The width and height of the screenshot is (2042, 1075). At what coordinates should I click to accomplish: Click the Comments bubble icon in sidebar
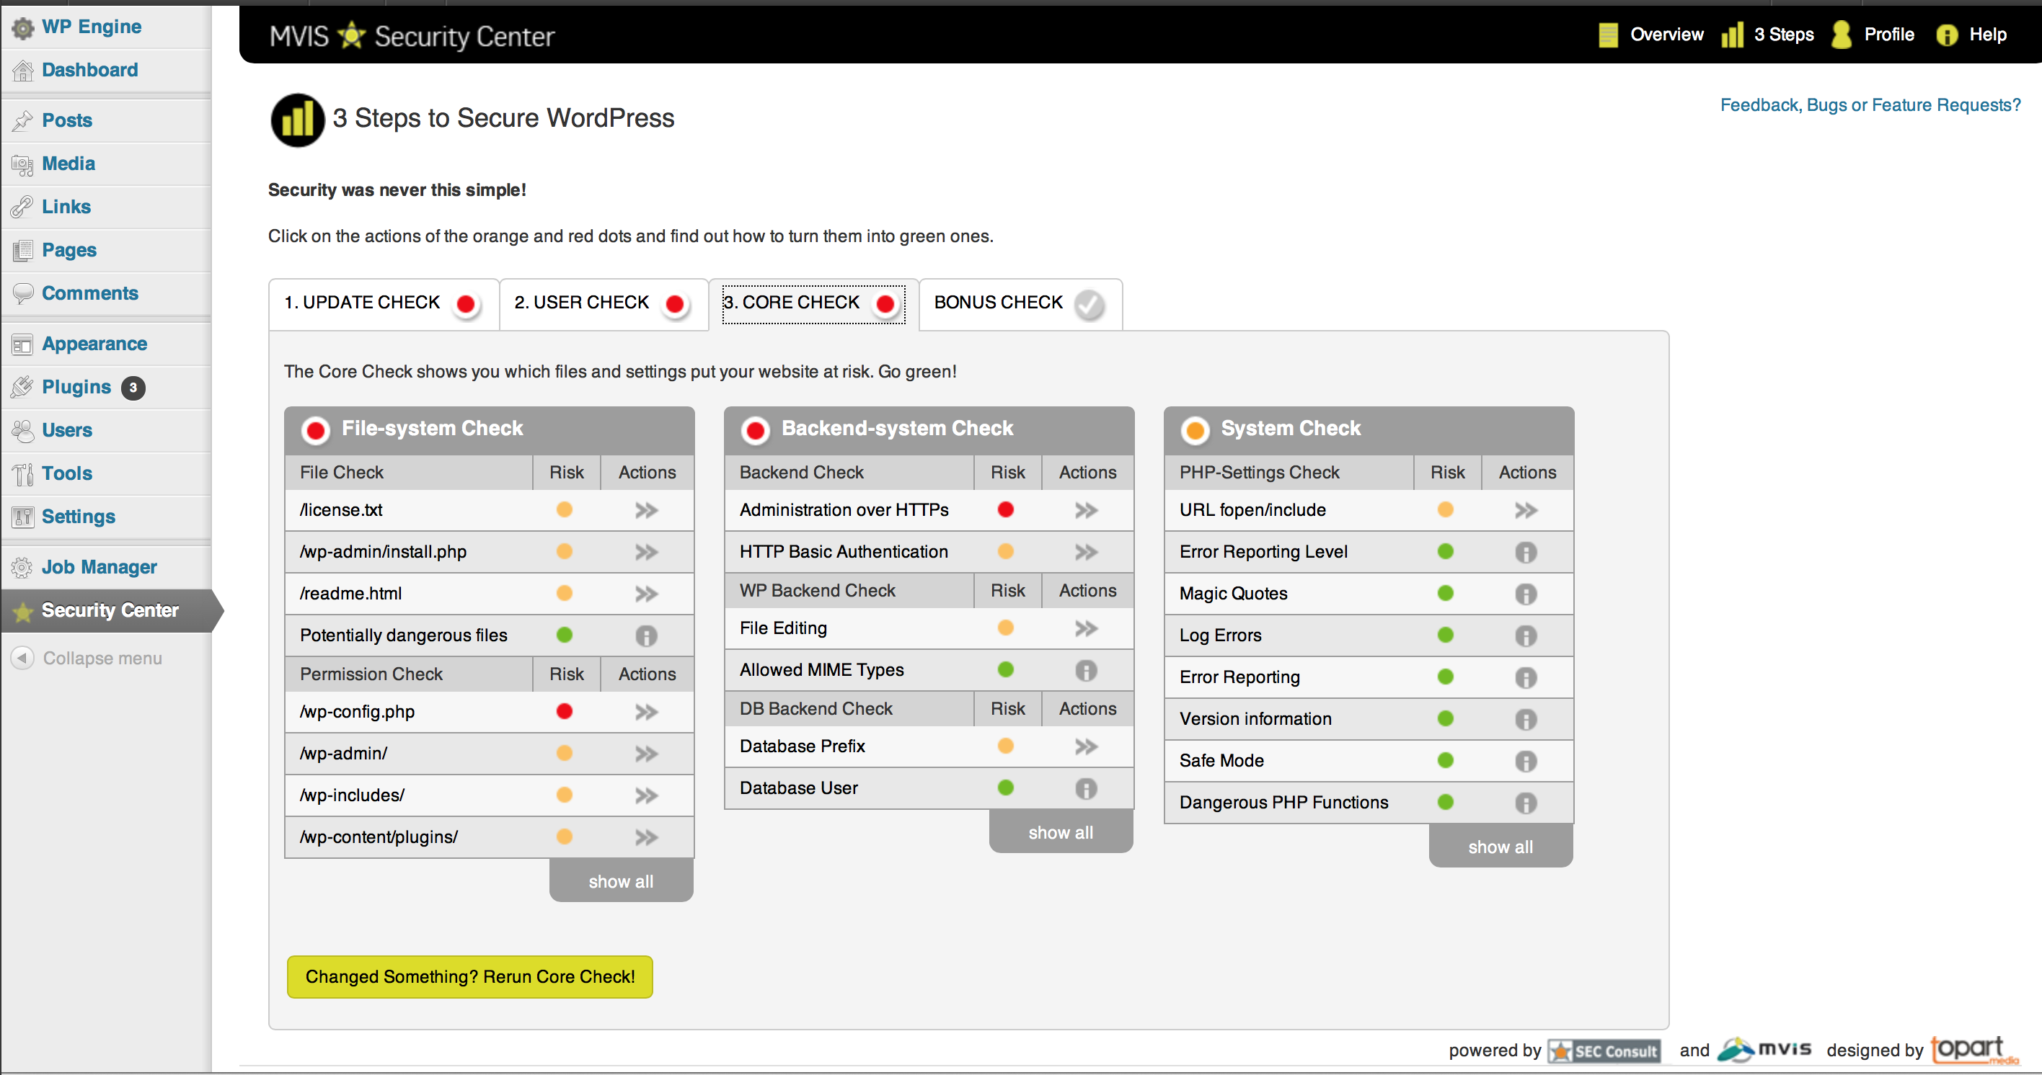click(x=22, y=293)
